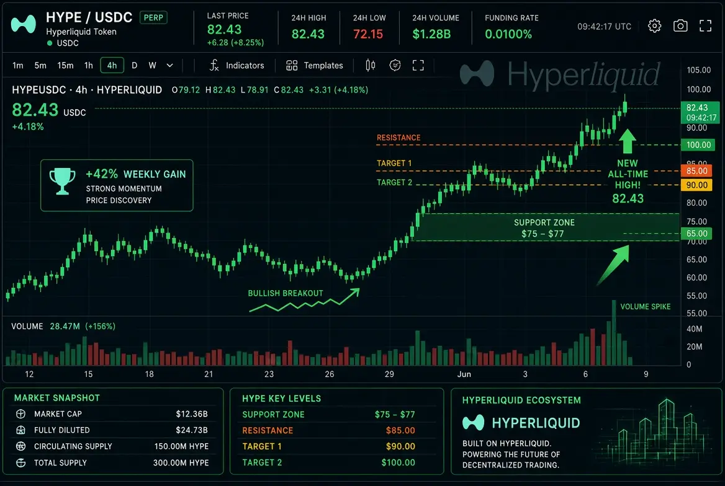Click the RESISTANCE line label on chart

(x=399, y=138)
